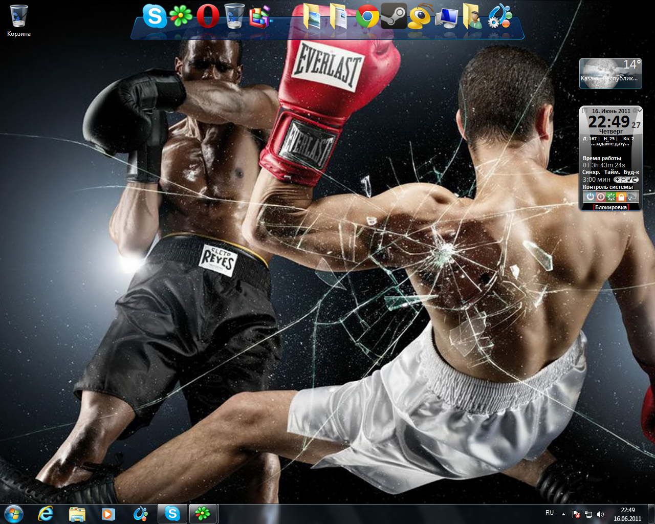Open Skype from the top dock
This screenshot has width=655, height=524.
pyautogui.click(x=155, y=16)
